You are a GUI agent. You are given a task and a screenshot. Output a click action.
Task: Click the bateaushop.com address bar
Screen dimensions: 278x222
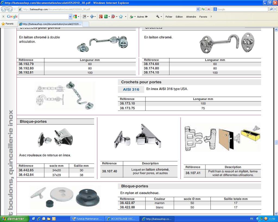pos(109,9)
